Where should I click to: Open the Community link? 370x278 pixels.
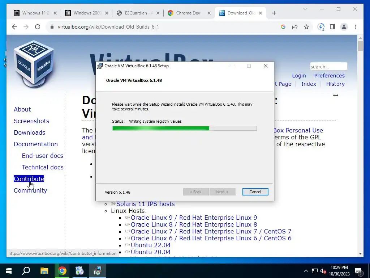pyautogui.click(x=30, y=190)
